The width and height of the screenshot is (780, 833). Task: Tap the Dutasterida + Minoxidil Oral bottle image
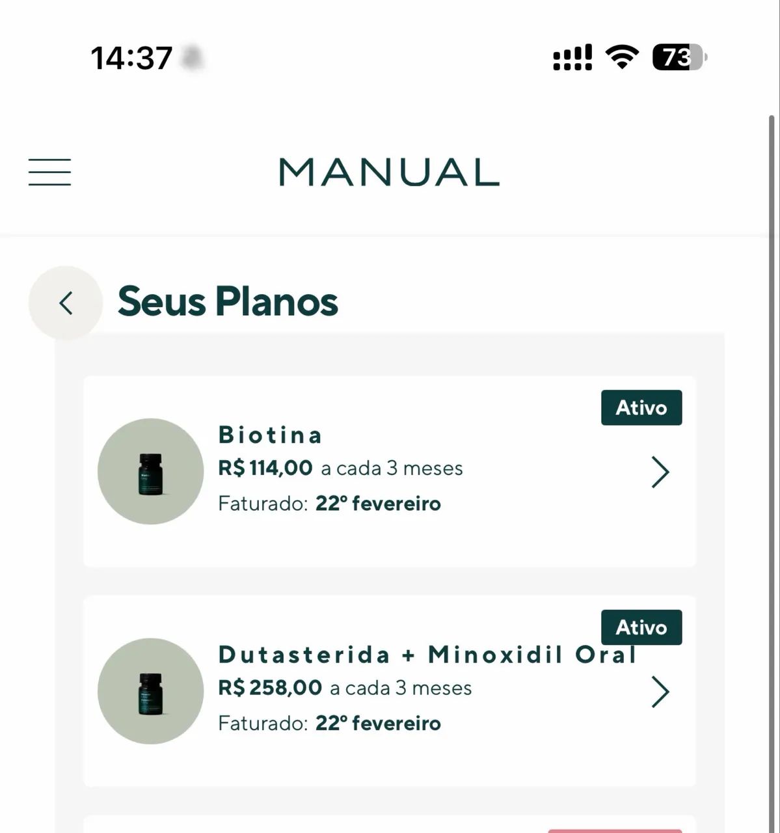150,691
